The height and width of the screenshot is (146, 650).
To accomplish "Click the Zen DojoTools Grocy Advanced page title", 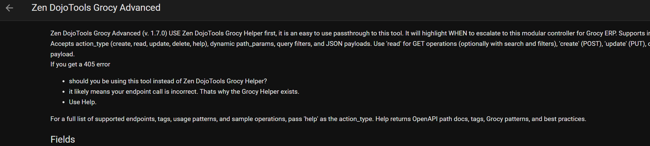I will [x=96, y=8].
